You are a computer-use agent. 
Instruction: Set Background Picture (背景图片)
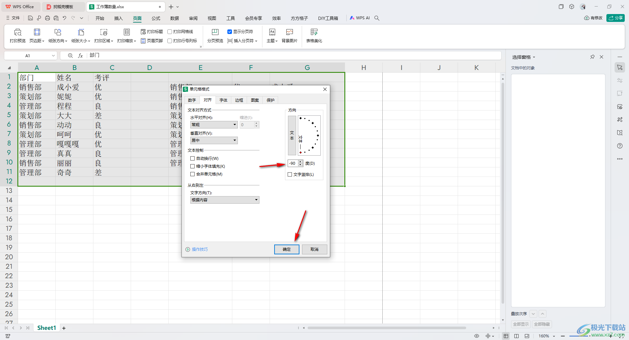coord(290,36)
